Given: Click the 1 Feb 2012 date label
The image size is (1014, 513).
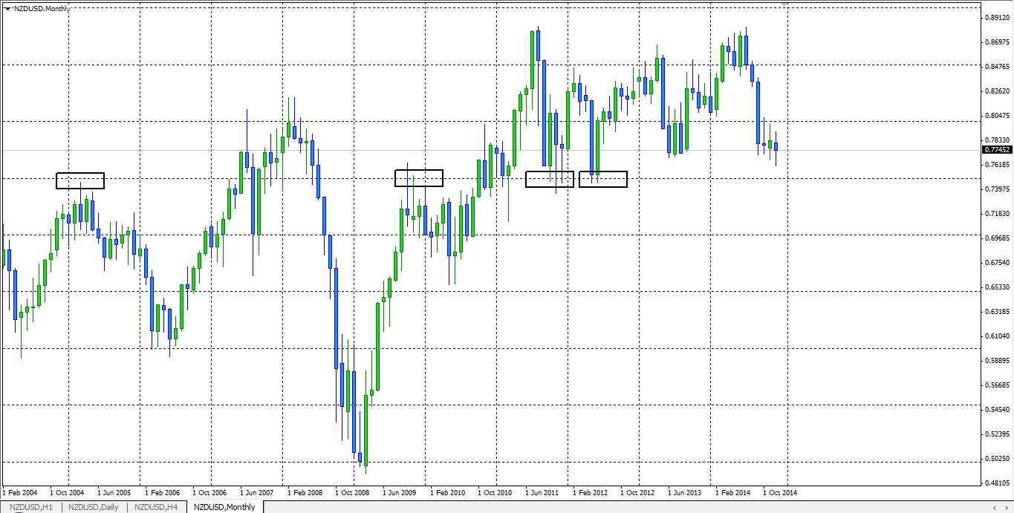Looking at the screenshot, I should [590, 492].
